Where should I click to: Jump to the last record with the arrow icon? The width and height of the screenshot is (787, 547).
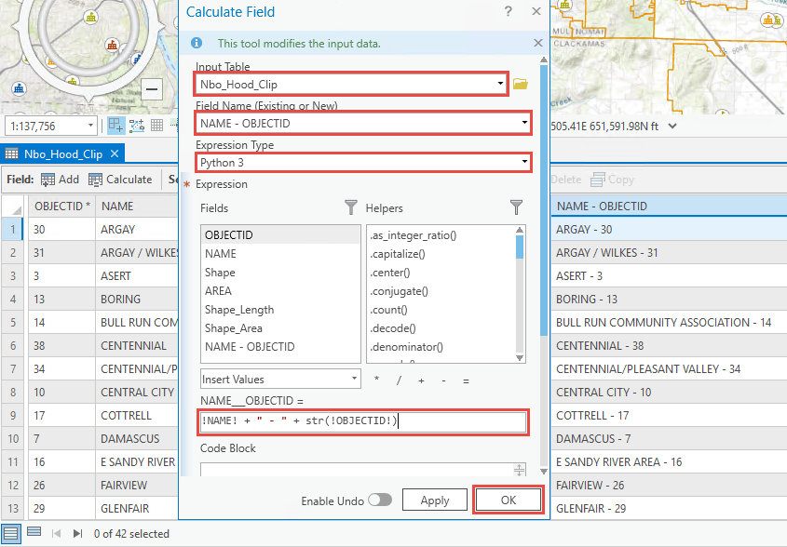pyautogui.click(x=76, y=533)
